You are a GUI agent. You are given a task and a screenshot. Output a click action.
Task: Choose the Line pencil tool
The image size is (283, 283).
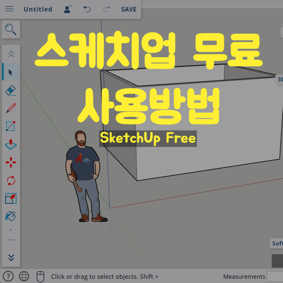(11, 108)
